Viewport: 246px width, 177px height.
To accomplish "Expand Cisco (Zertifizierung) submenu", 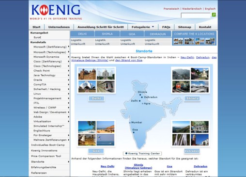I will pos(69,62).
